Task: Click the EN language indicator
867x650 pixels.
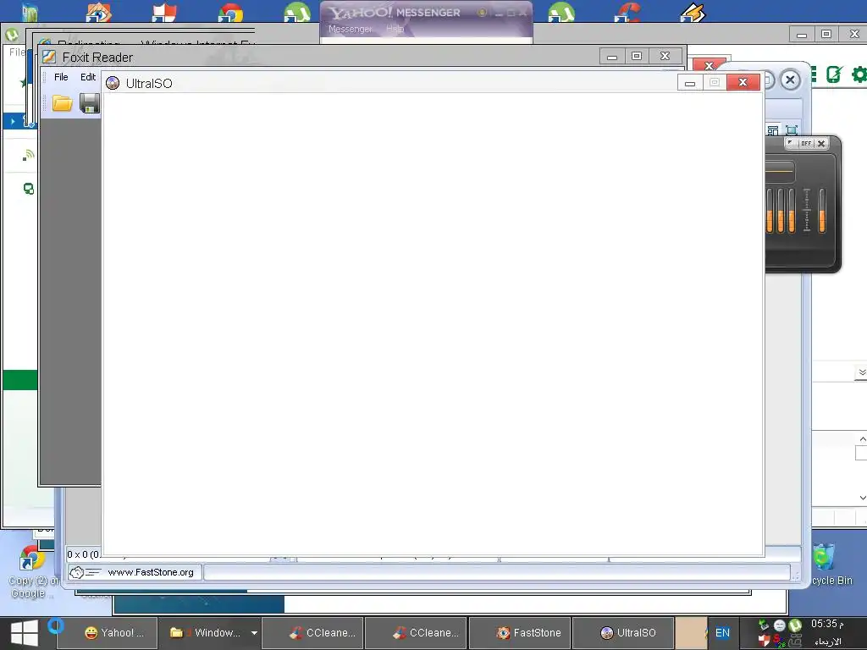Action: (722, 633)
